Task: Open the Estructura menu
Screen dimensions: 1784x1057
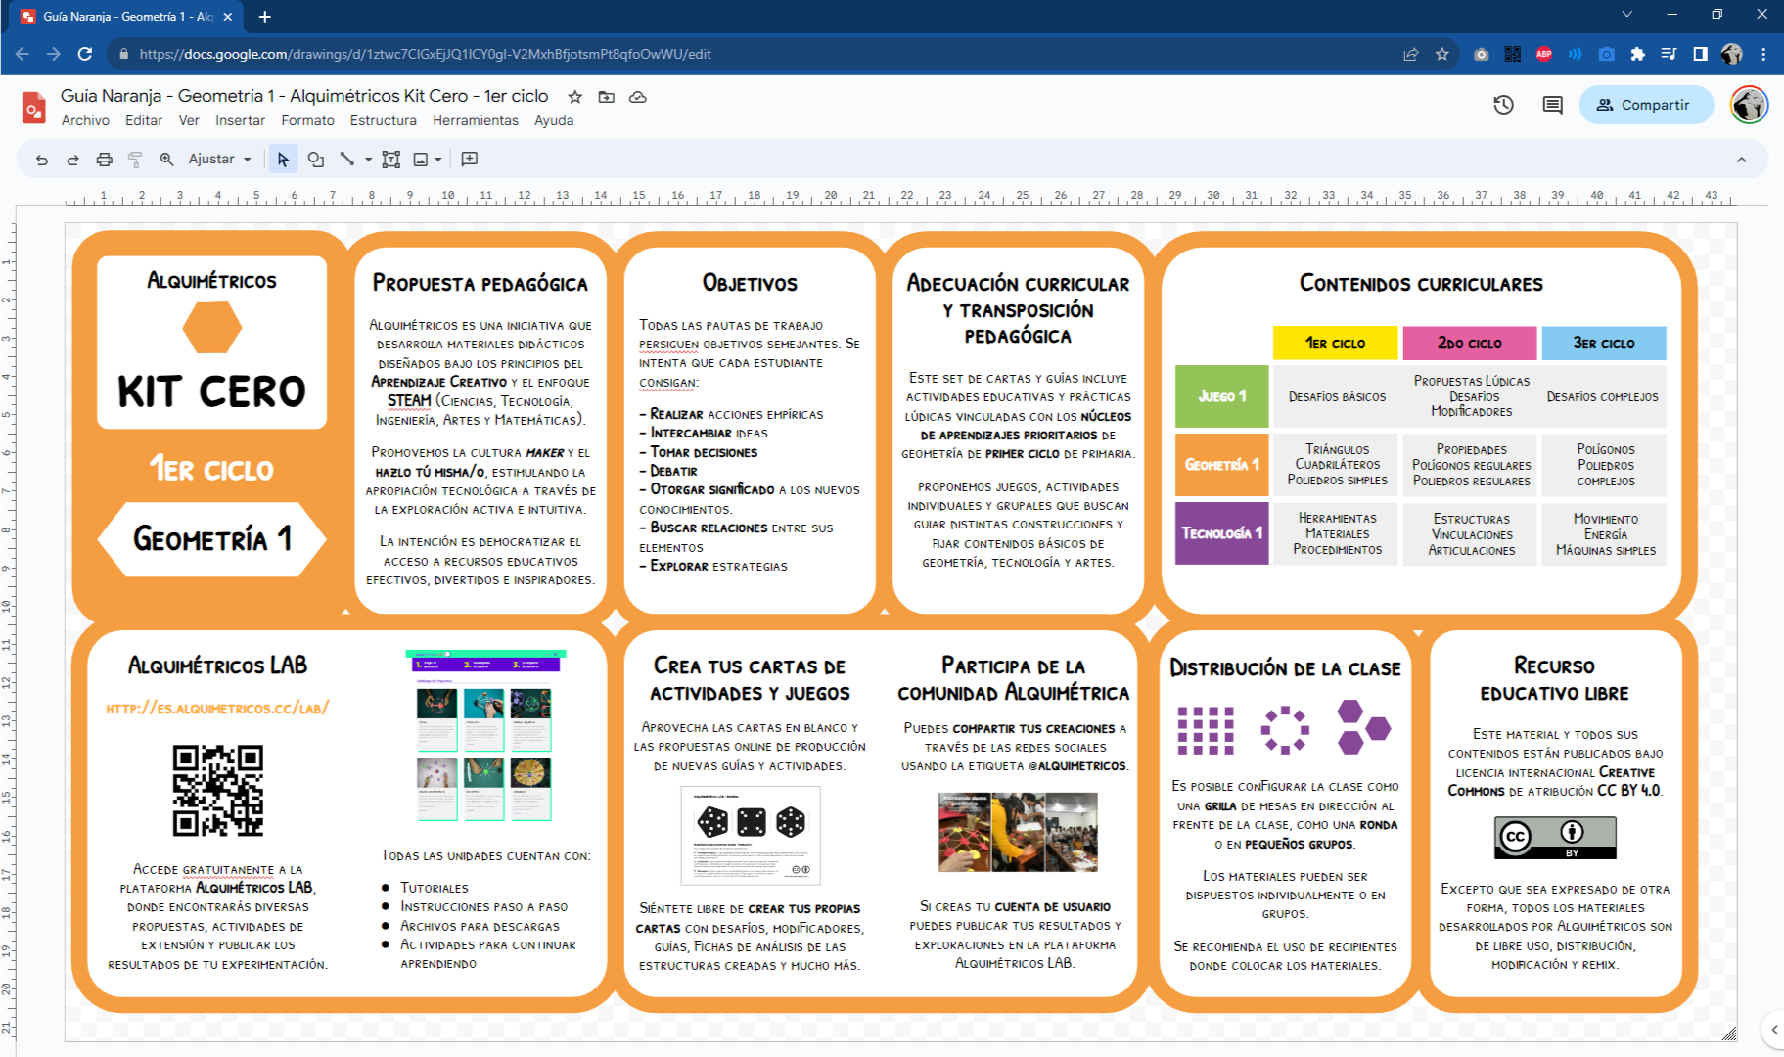Action: 383,120
